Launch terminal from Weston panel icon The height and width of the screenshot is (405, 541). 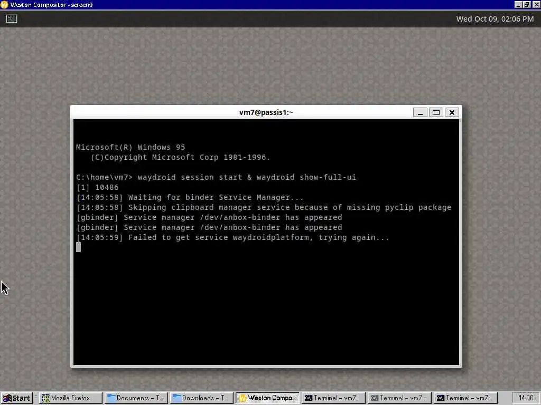pyautogui.click(x=12, y=19)
